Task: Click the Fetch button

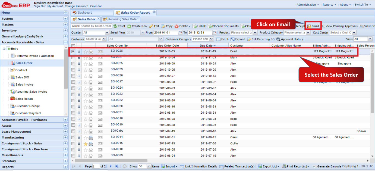Action: click(222, 39)
